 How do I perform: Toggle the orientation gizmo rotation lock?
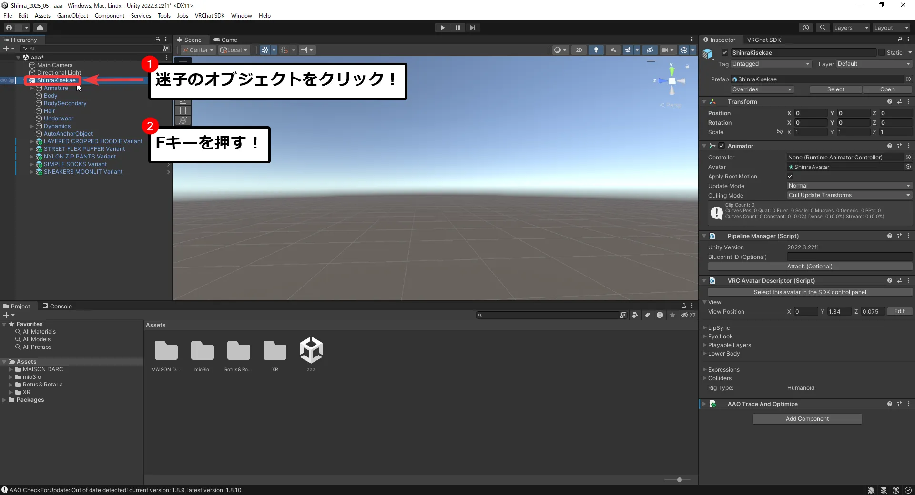pos(687,66)
